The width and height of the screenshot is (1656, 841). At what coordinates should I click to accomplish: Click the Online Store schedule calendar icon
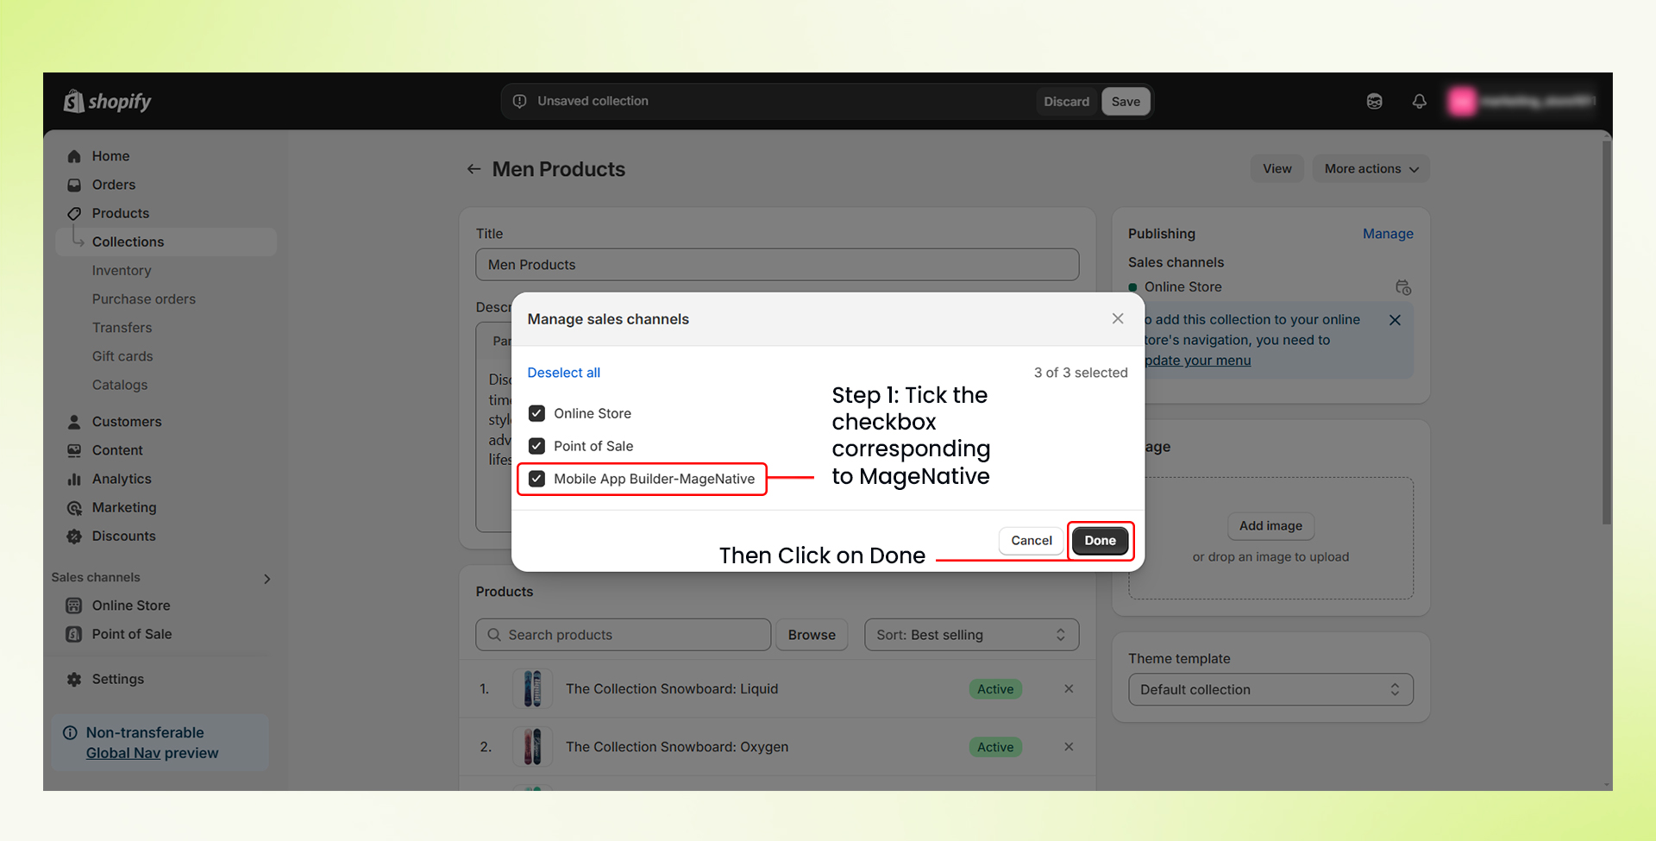(1402, 287)
